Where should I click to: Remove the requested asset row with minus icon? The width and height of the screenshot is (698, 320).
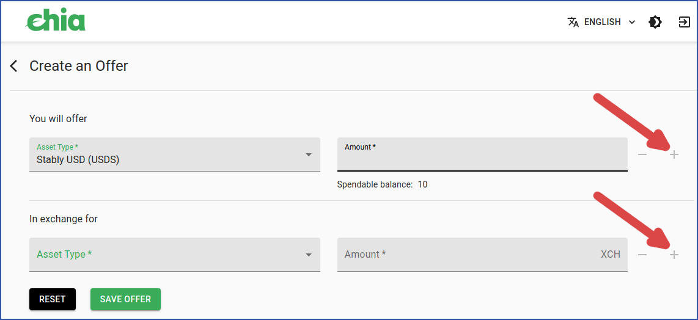click(642, 255)
